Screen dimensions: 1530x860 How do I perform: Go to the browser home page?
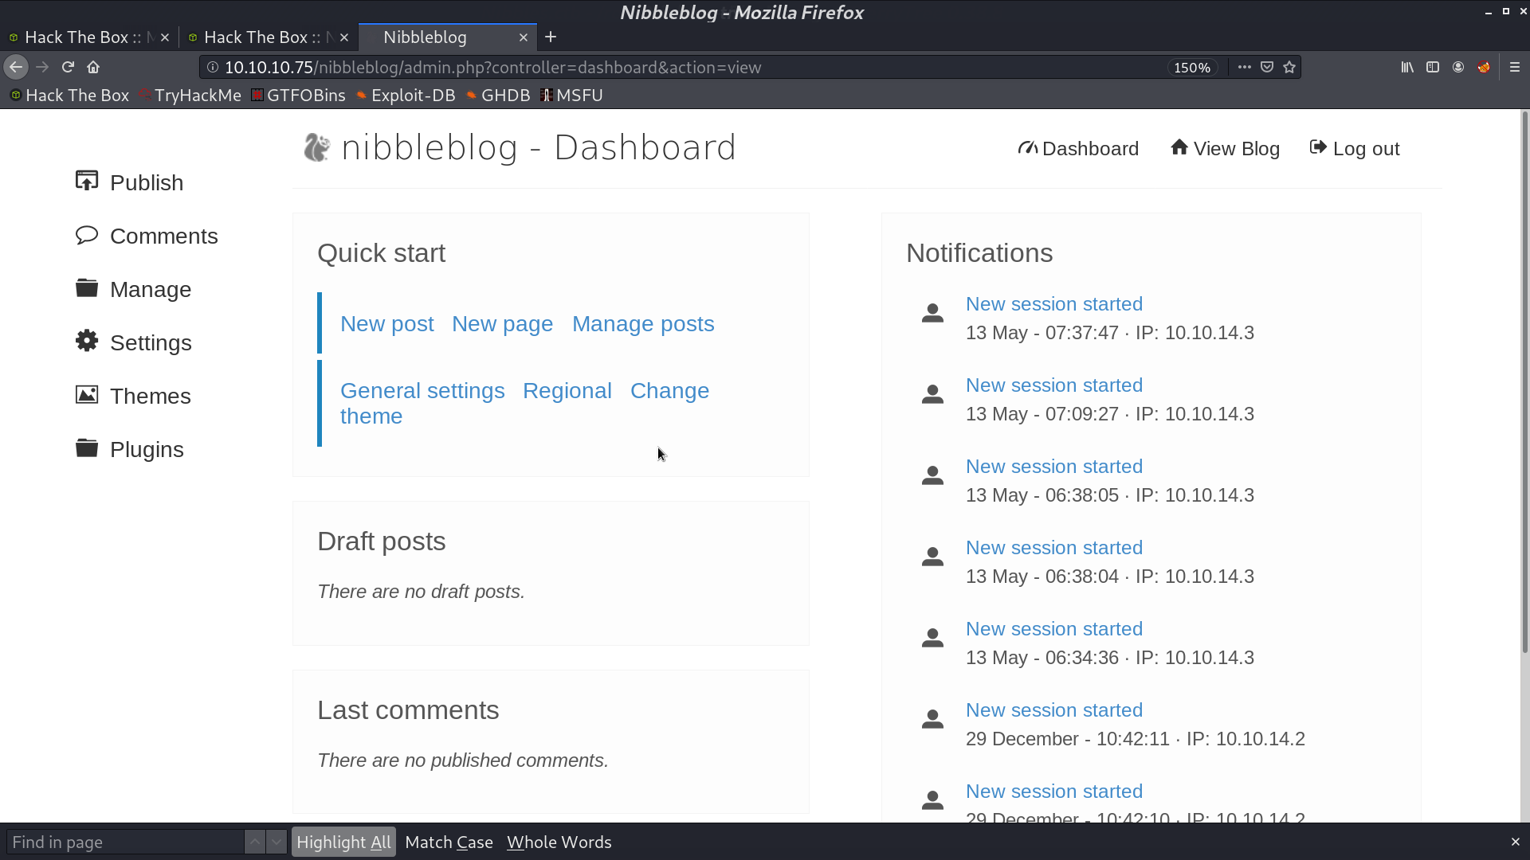93,68
